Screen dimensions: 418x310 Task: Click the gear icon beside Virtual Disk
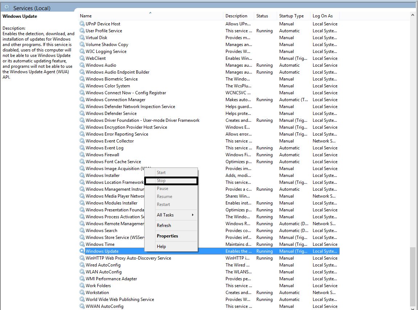[82, 37]
